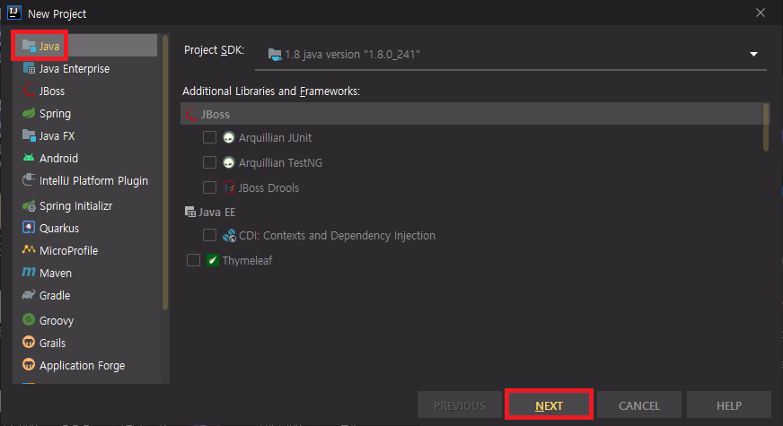The width and height of the screenshot is (783, 426).
Task: Click the Gradle elephant icon
Action: [x=29, y=295]
